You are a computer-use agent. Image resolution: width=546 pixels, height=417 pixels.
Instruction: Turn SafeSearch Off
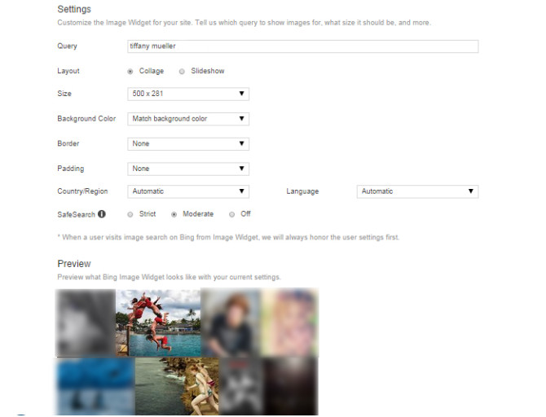click(231, 214)
